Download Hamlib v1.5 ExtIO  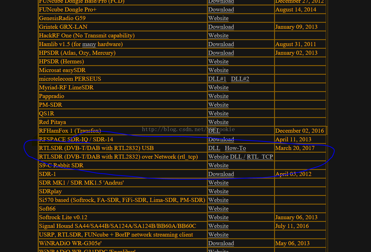(x=221, y=44)
